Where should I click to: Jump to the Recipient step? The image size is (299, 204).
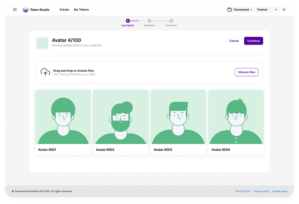(x=149, y=21)
